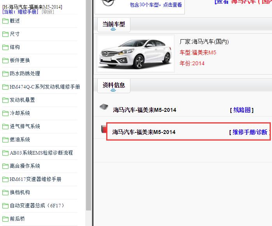Select the 燃油系统 entry

(x=20, y=139)
